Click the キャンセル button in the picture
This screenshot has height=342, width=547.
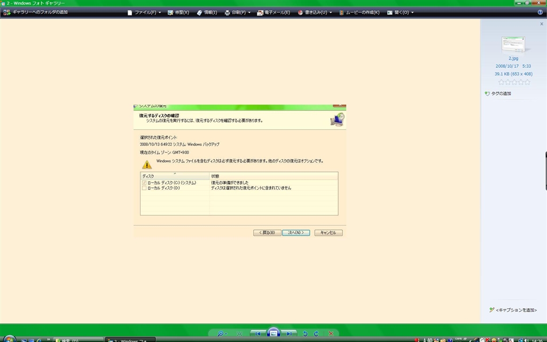pyautogui.click(x=329, y=233)
